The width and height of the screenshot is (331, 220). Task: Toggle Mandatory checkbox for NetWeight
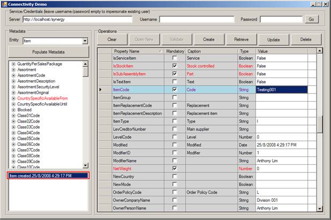pos(174,169)
